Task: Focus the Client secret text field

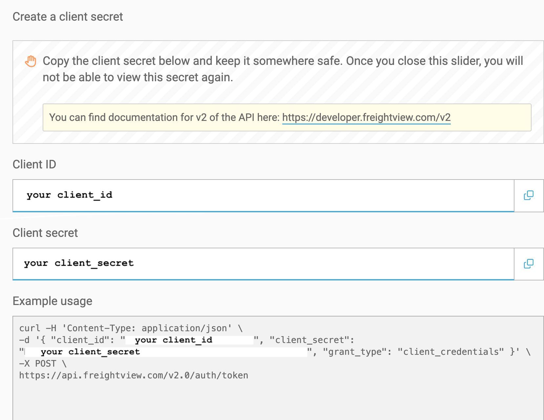Action: pyautogui.click(x=263, y=264)
